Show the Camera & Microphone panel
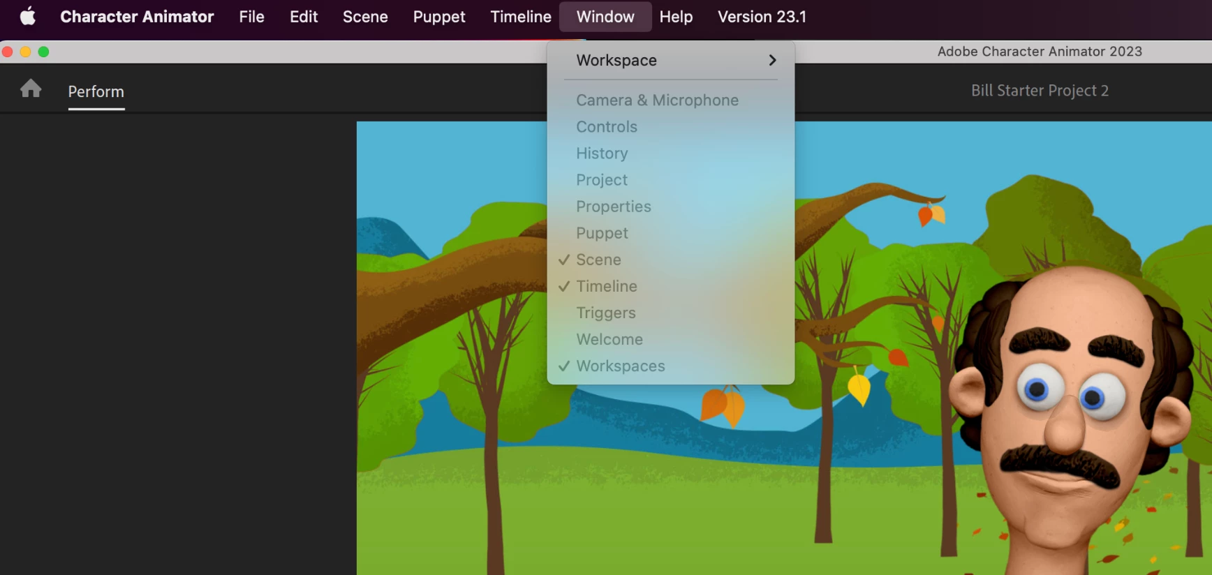Viewport: 1212px width, 575px height. click(x=671, y=100)
